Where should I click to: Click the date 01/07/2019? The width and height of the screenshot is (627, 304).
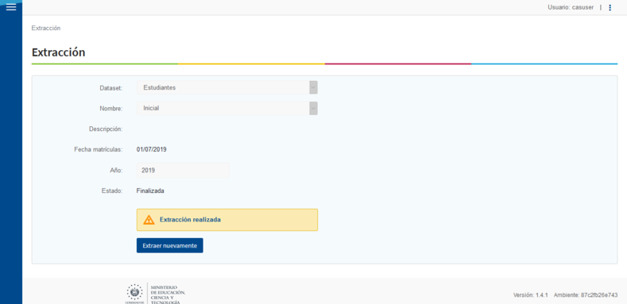(x=152, y=150)
